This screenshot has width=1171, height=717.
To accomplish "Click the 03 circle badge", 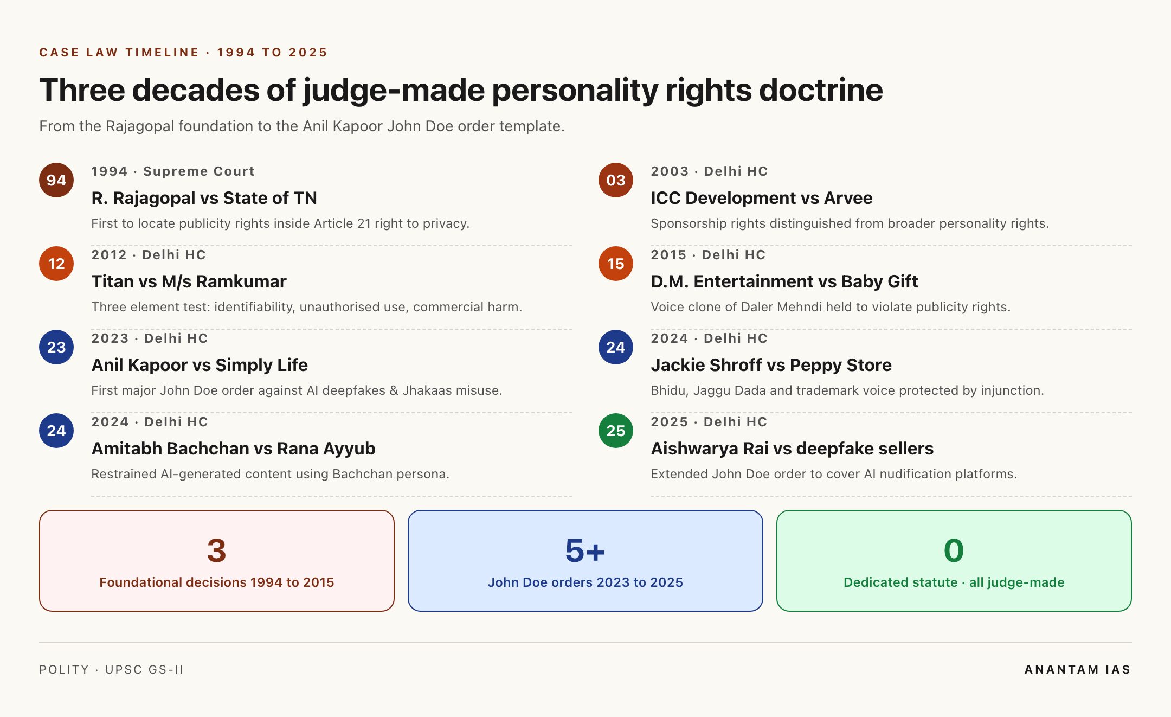I will click(616, 180).
